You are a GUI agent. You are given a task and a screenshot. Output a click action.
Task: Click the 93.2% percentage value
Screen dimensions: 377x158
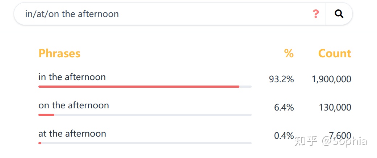pos(281,79)
